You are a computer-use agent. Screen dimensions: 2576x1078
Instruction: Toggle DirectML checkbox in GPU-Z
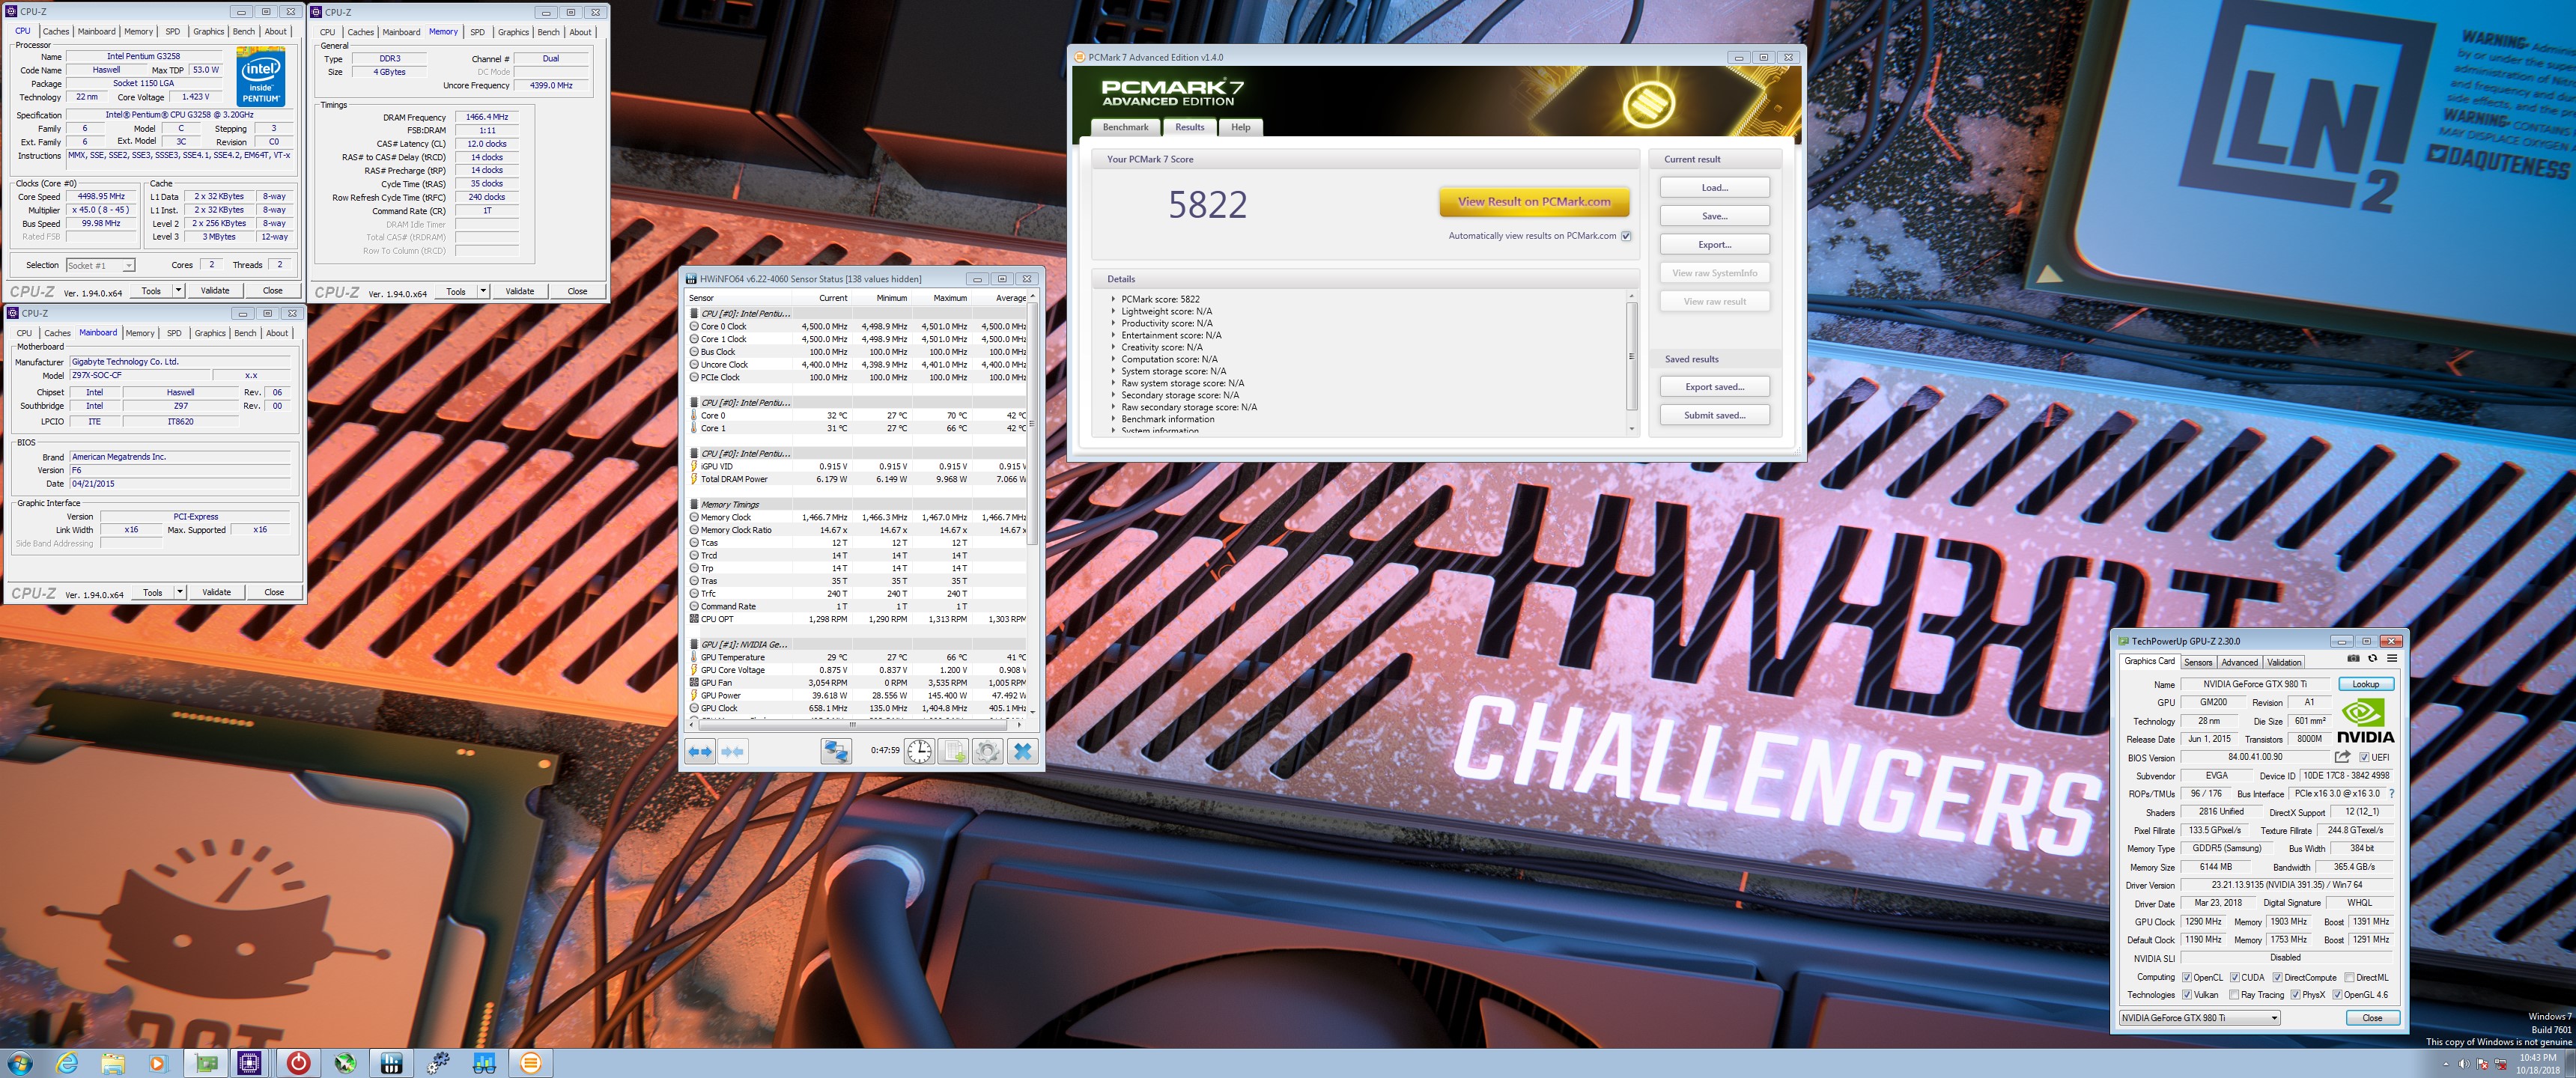pos(2349,977)
